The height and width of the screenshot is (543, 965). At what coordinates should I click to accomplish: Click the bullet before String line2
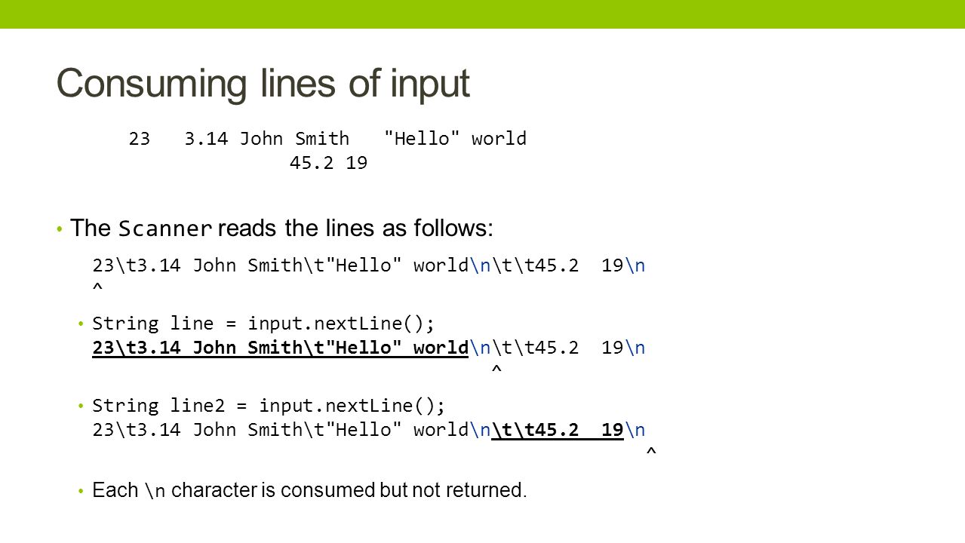click(81, 406)
